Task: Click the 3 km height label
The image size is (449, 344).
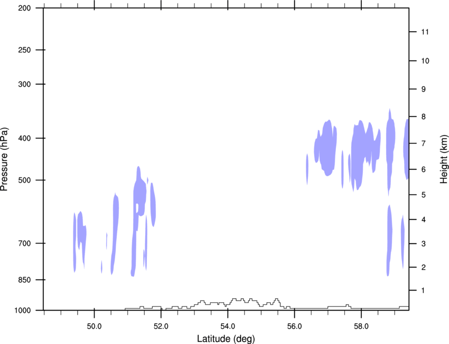Action: click(424, 244)
